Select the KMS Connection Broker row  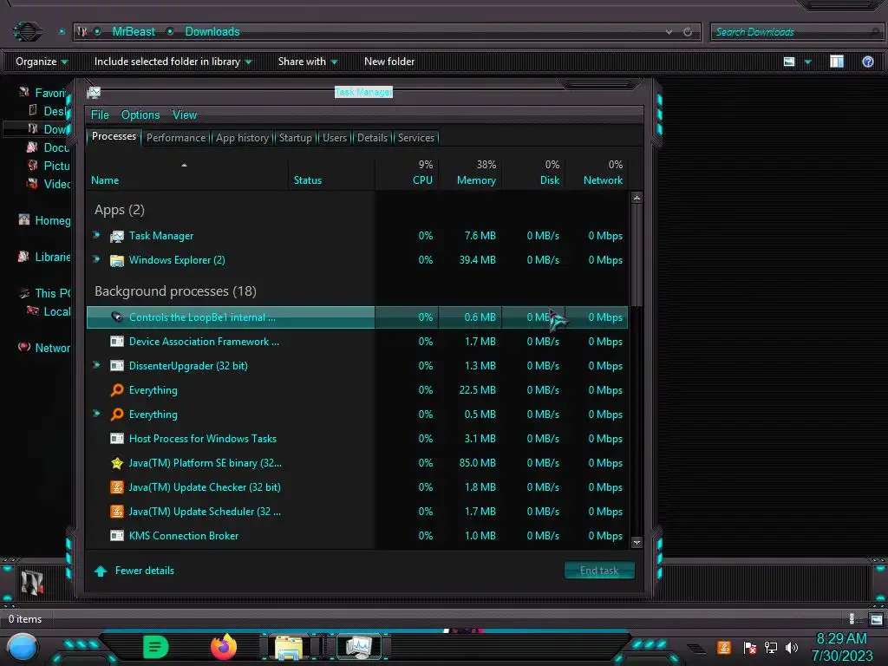pos(357,536)
